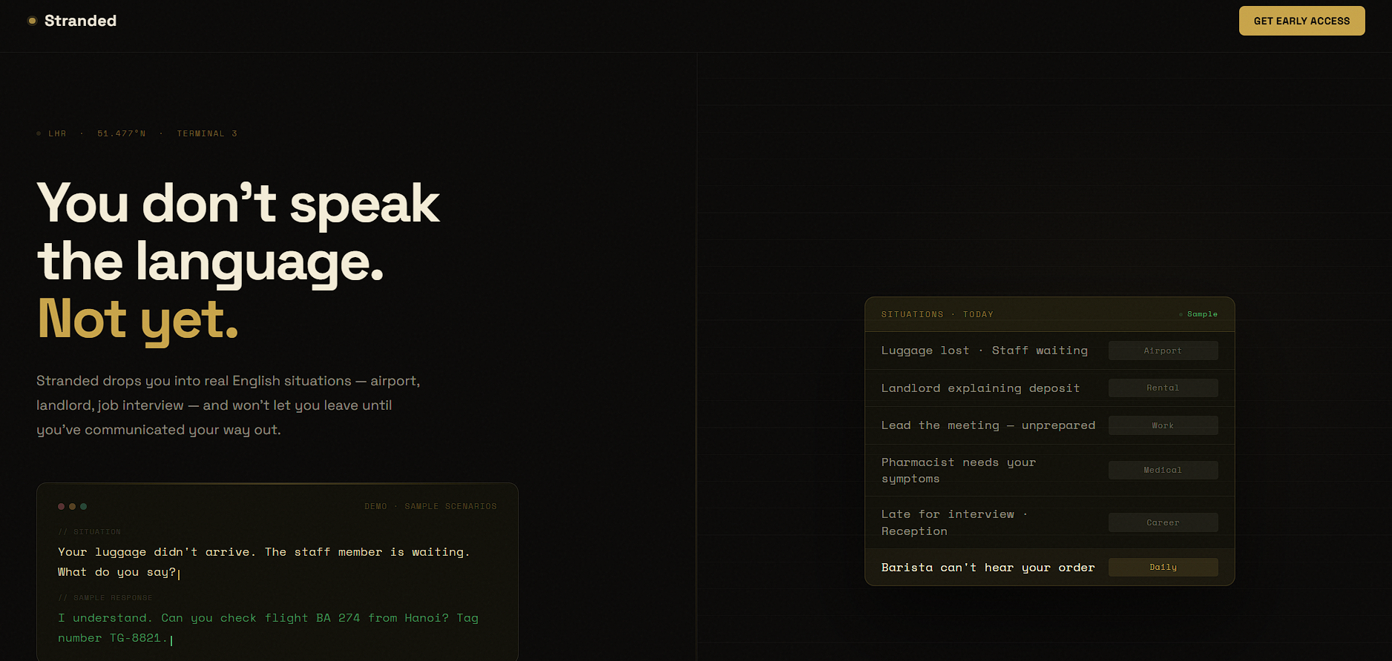The width and height of the screenshot is (1392, 661).
Task: Click the 'Not yet.' gold headline
Action: (x=138, y=319)
